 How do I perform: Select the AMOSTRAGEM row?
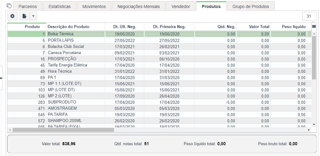159,108
